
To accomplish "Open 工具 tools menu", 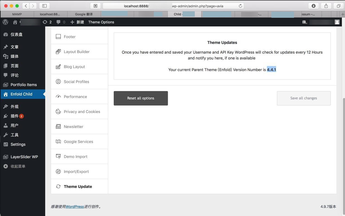I will [23, 135].
